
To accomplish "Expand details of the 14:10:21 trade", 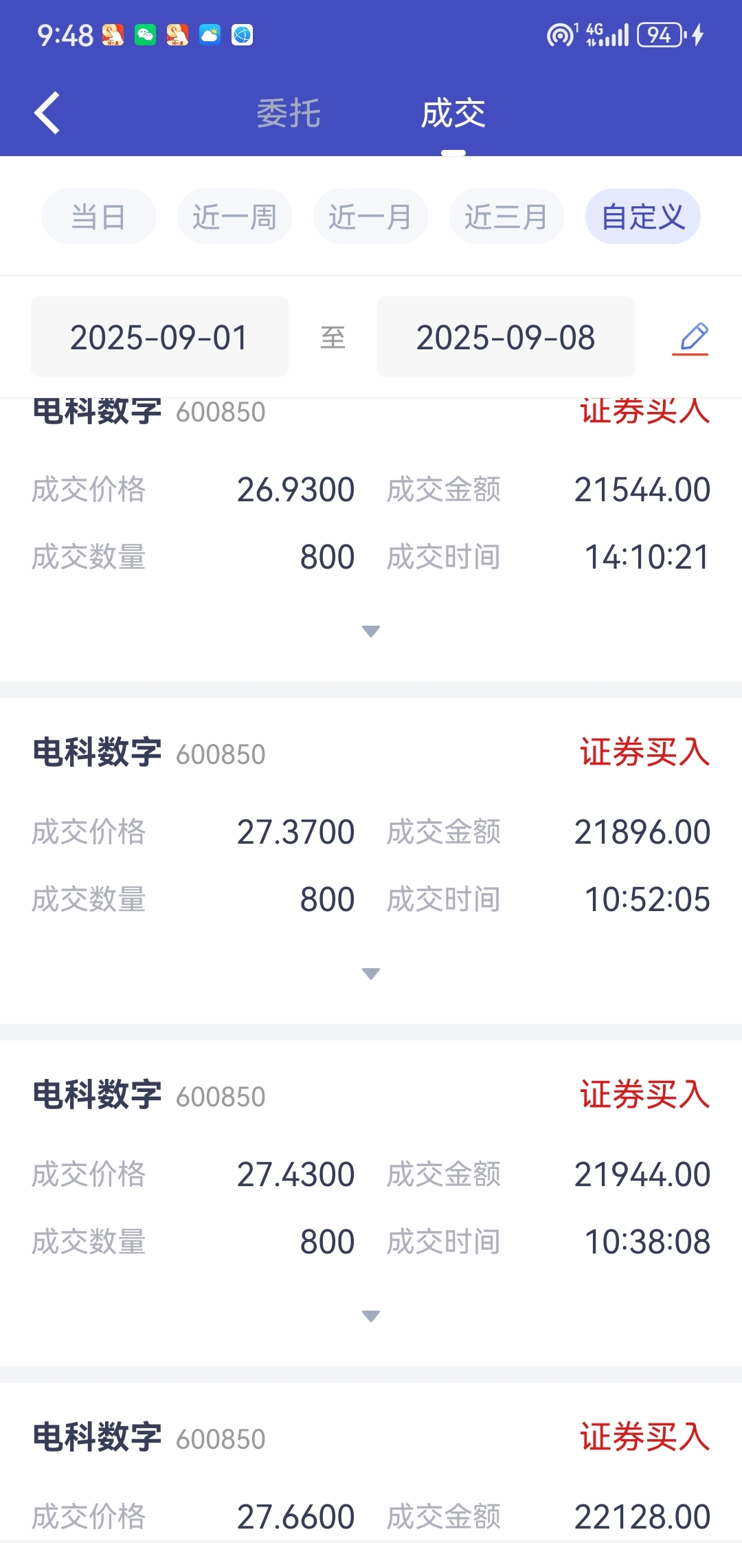I will pyautogui.click(x=371, y=631).
